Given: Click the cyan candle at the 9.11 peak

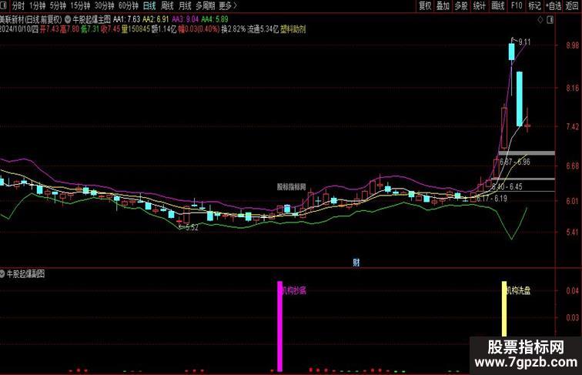Looking at the screenshot, I should pyautogui.click(x=511, y=52).
